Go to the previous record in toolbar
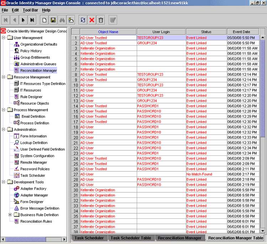The width and height of the screenshot is (267, 244). [15, 20]
